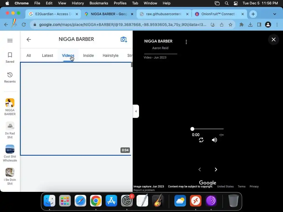Switch to raw.githubusercontent tab
The width and height of the screenshot is (283, 212).
[x=164, y=14]
